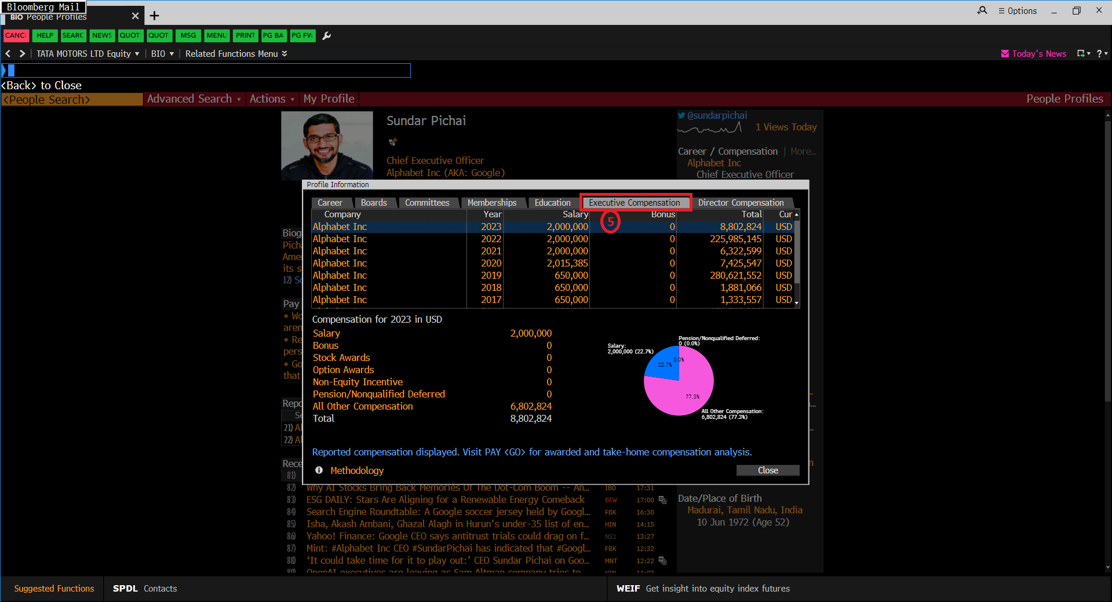The width and height of the screenshot is (1112, 602).
Task: Open new tab with plus icon
Action: coord(154,16)
